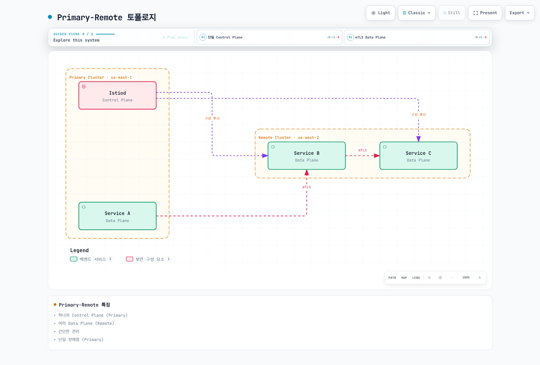Zoom out with the minus icon
Image resolution: width=540 pixels, height=365 pixels.
coord(452,278)
